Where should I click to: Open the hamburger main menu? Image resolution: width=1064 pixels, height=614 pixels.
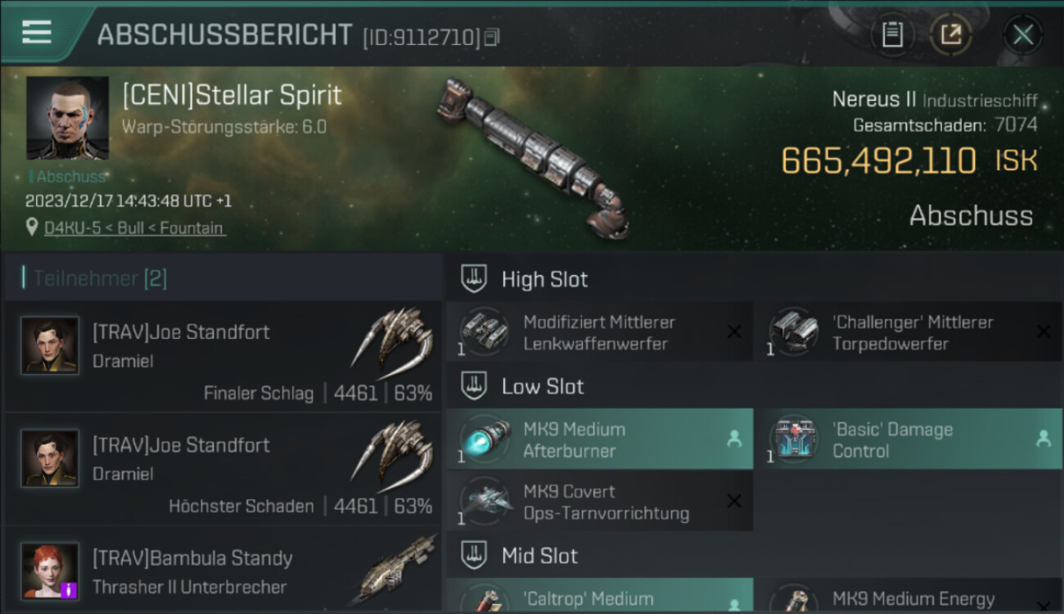(37, 33)
